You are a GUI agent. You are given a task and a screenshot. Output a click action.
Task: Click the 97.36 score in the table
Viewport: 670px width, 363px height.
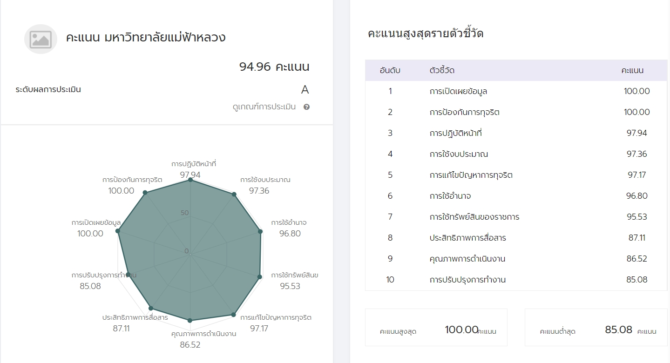coord(636,154)
